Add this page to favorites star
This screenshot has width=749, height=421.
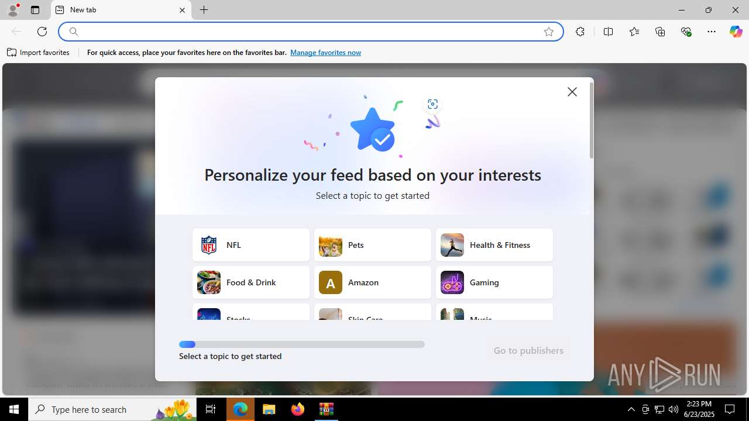[x=549, y=32]
